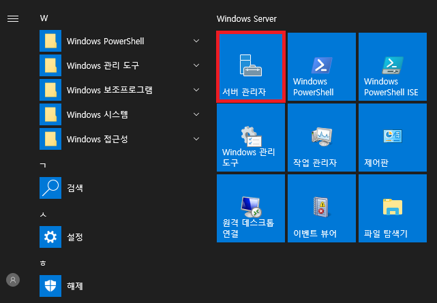Click the 검색 magnifier icon
The width and height of the screenshot is (437, 303).
[x=50, y=188]
